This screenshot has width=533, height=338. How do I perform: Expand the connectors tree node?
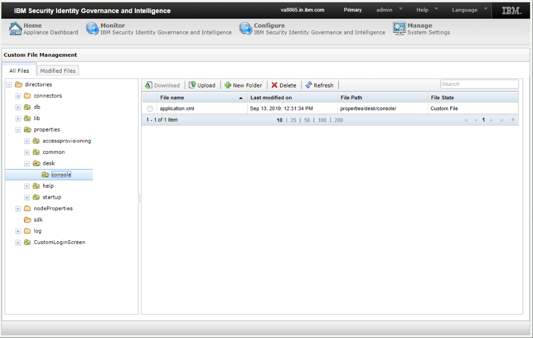18,96
